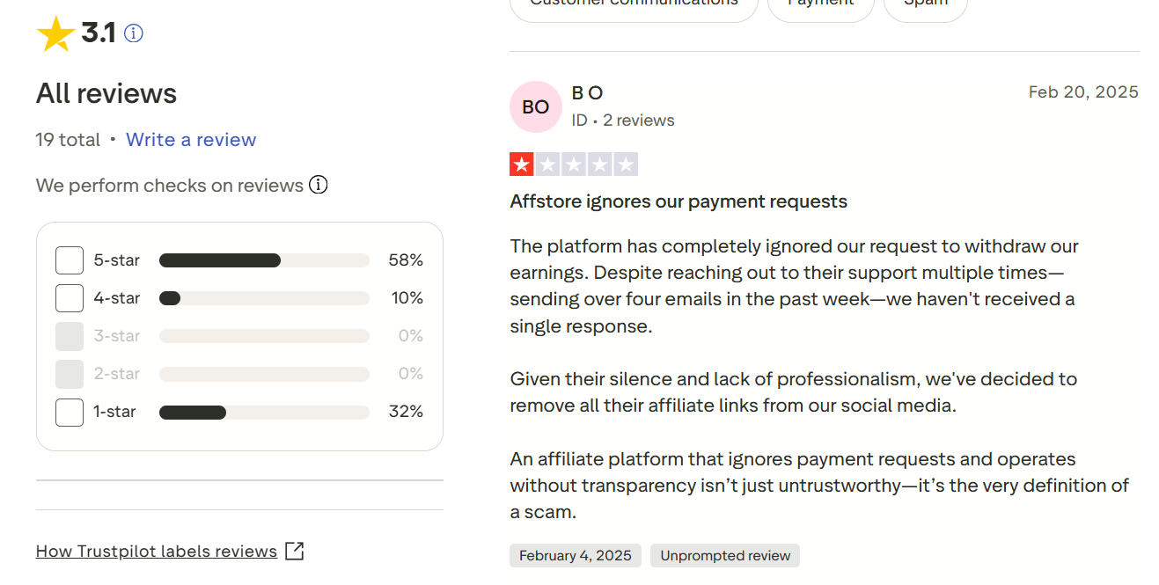
Task: Check the 4-star filter checkbox
Action: point(70,298)
